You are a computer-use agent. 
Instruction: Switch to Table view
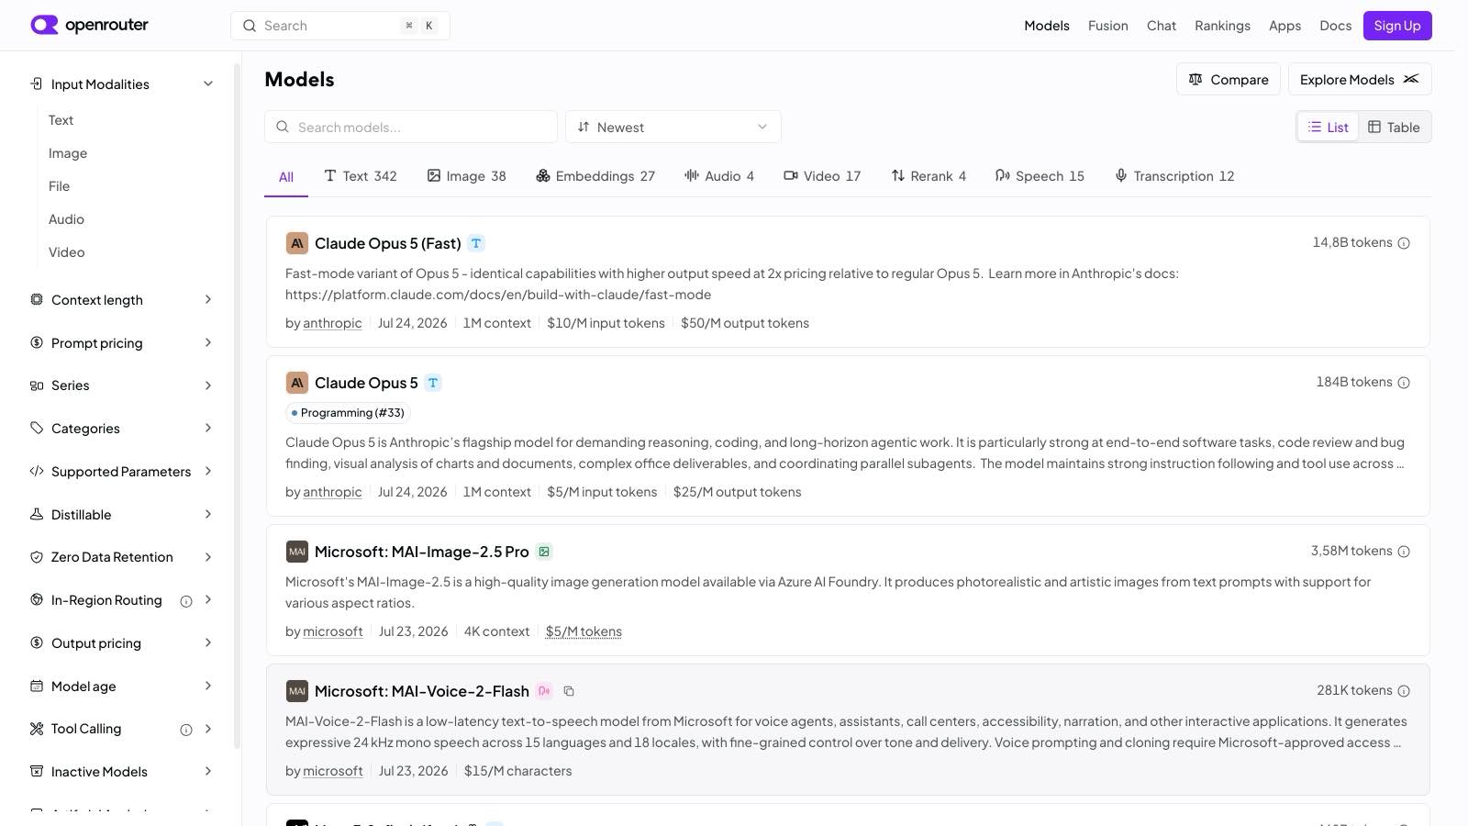(x=1394, y=127)
